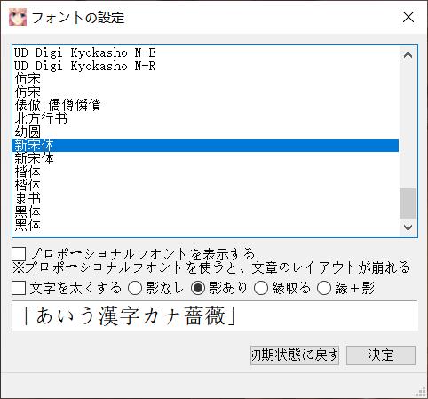Click the font preview text box
The width and height of the screenshot is (428, 399).
point(215,315)
